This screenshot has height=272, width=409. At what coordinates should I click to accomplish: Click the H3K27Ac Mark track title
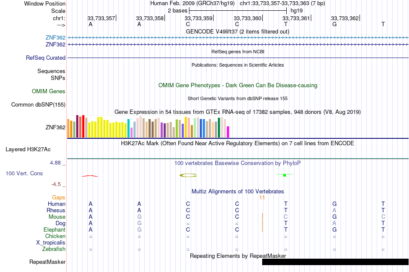pyautogui.click(x=238, y=144)
